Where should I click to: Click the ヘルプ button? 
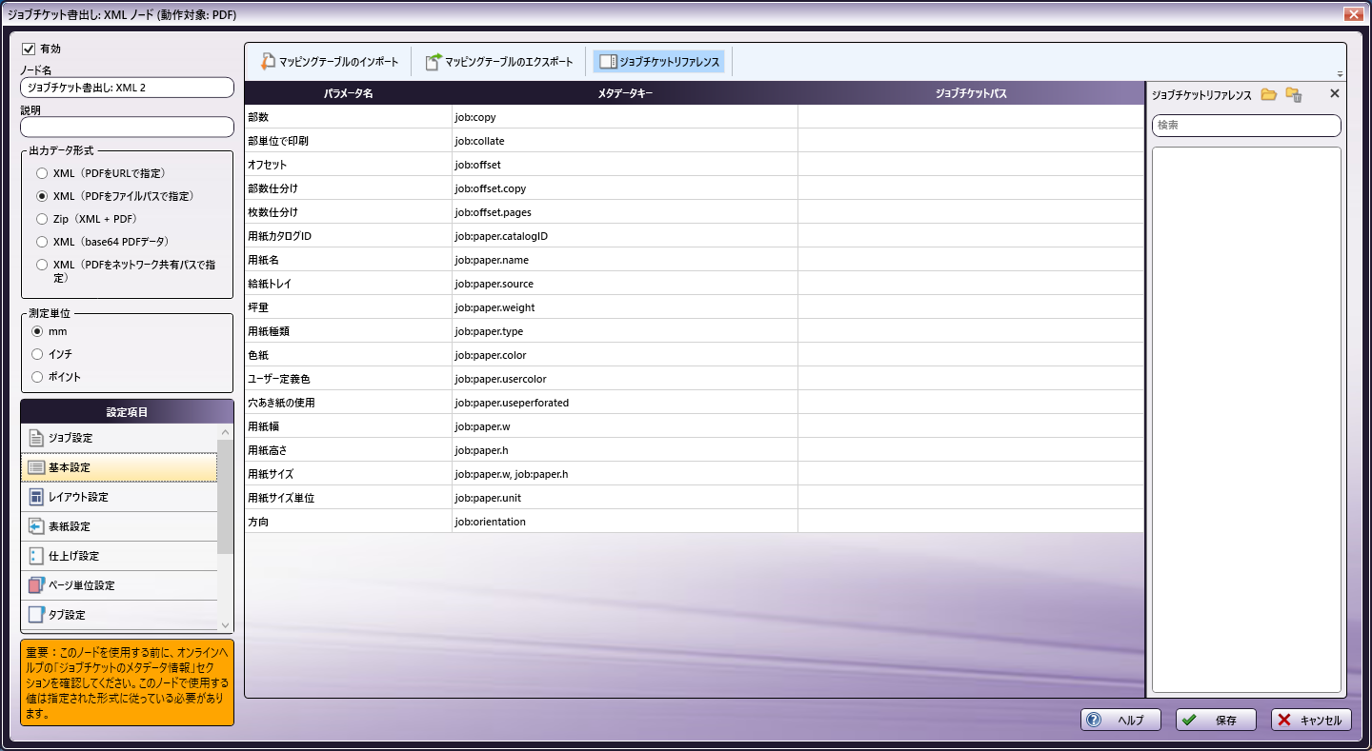1120,721
